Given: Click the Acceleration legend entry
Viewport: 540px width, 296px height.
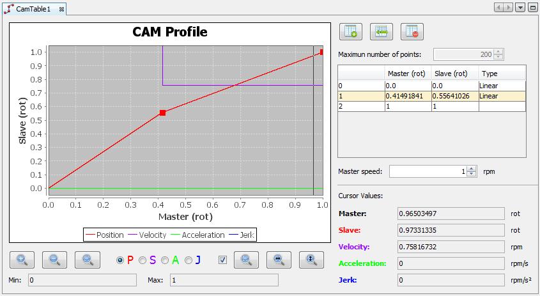Looking at the screenshot, I should [197, 235].
